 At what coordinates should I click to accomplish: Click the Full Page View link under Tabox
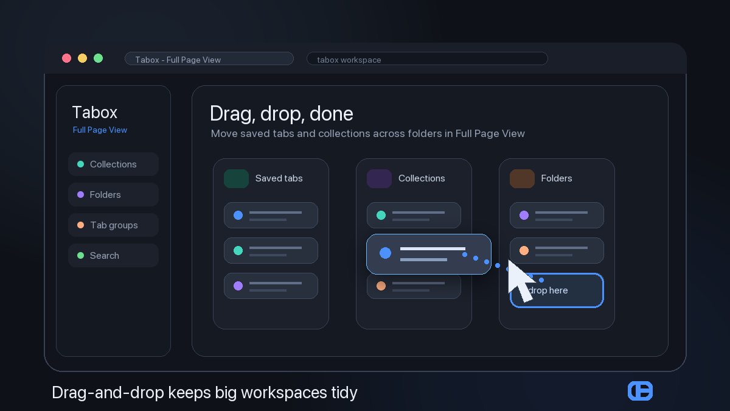[100, 130]
